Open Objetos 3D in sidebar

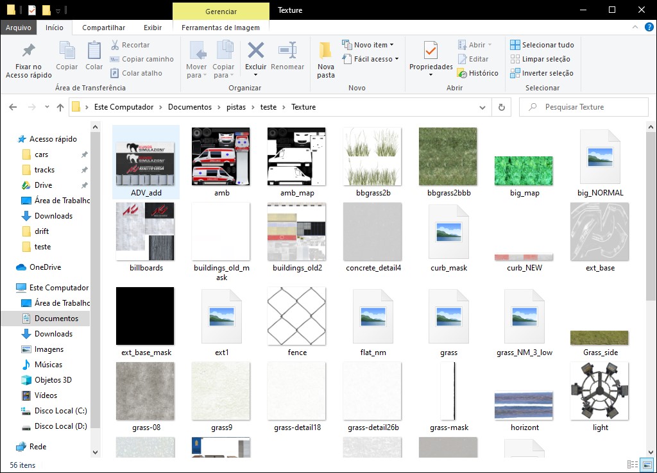[46, 380]
